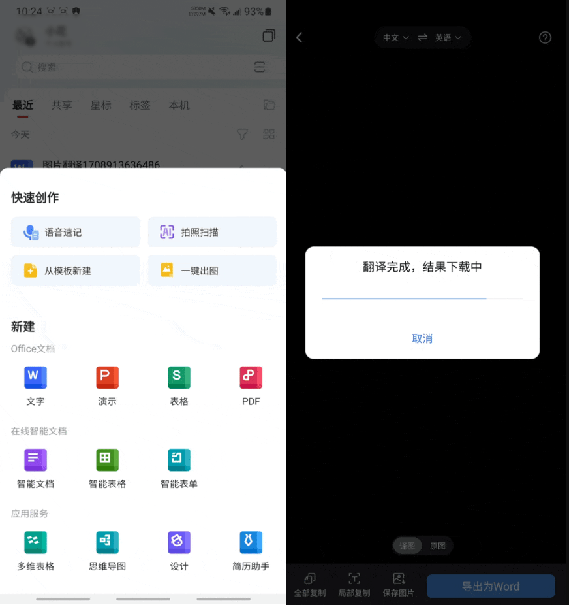The width and height of the screenshot is (569, 605).
Task: Open the help question mark icon
Action: (545, 37)
